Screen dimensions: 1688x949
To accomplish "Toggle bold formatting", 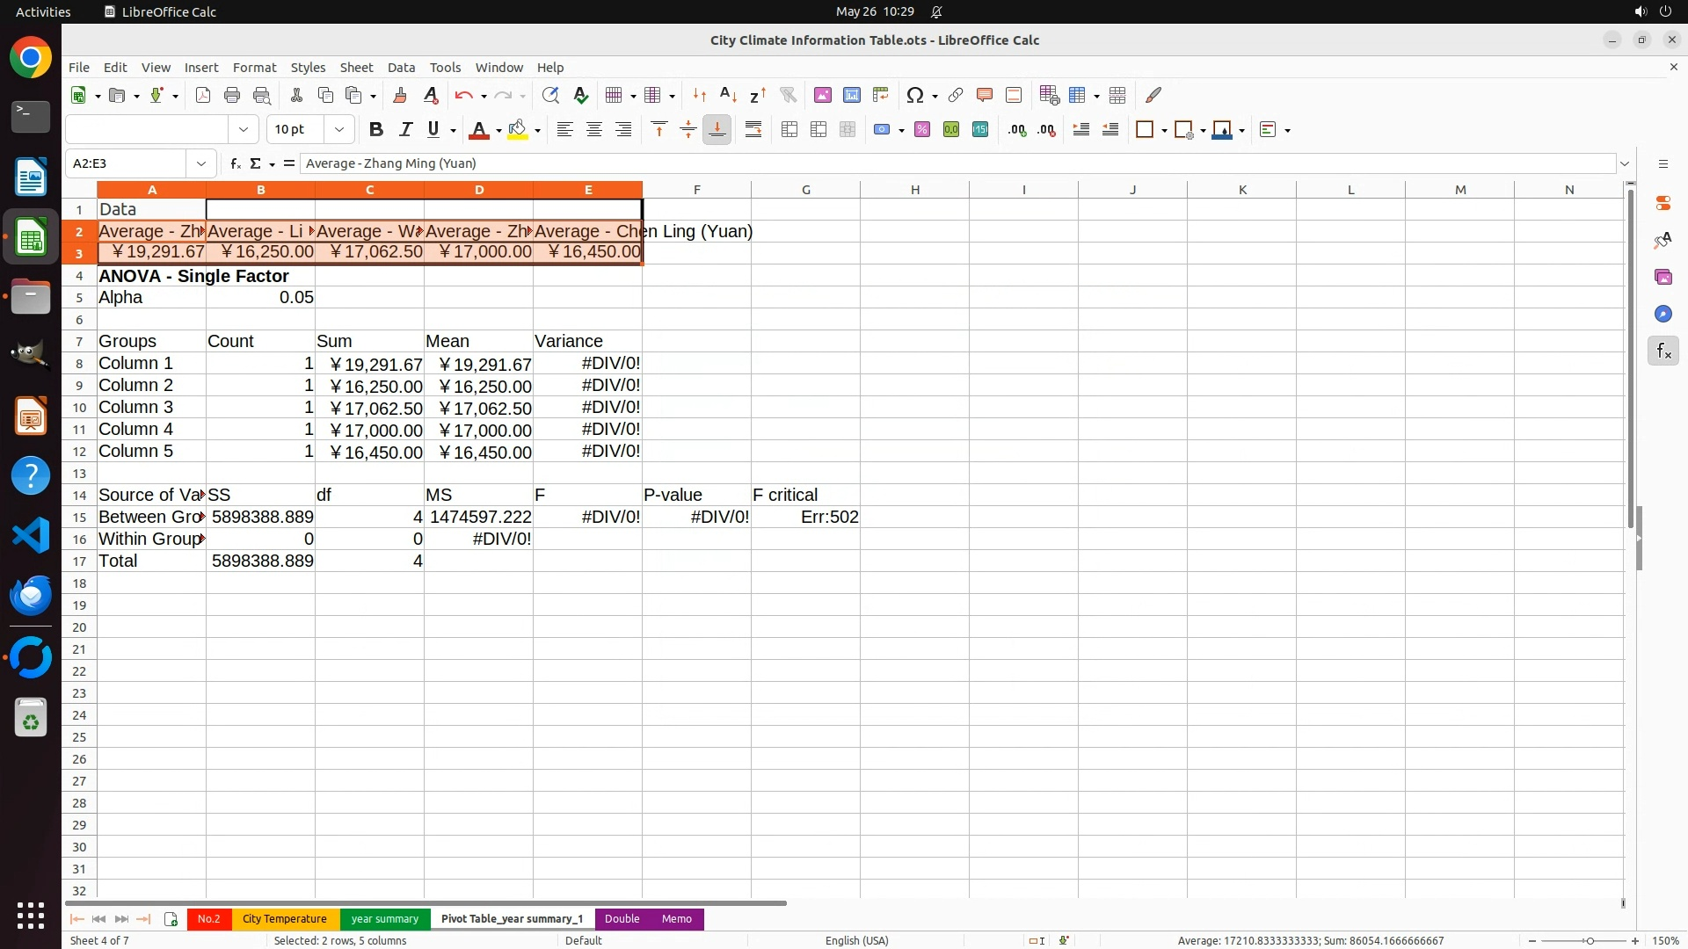I will (x=376, y=130).
